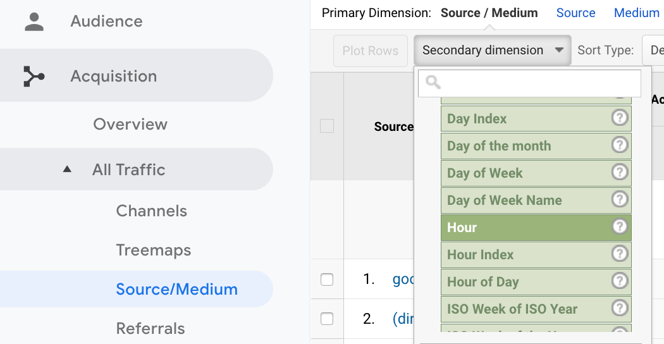Open the Channels report
This screenshot has height=344, width=664.
152,211
